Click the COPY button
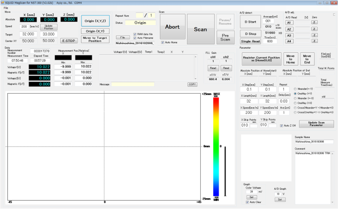 click(x=192, y=84)
